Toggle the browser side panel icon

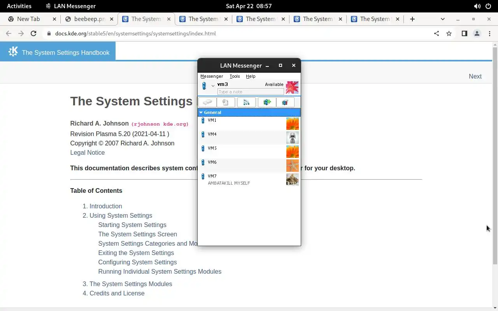pyautogui.click(x=464, y=33)
